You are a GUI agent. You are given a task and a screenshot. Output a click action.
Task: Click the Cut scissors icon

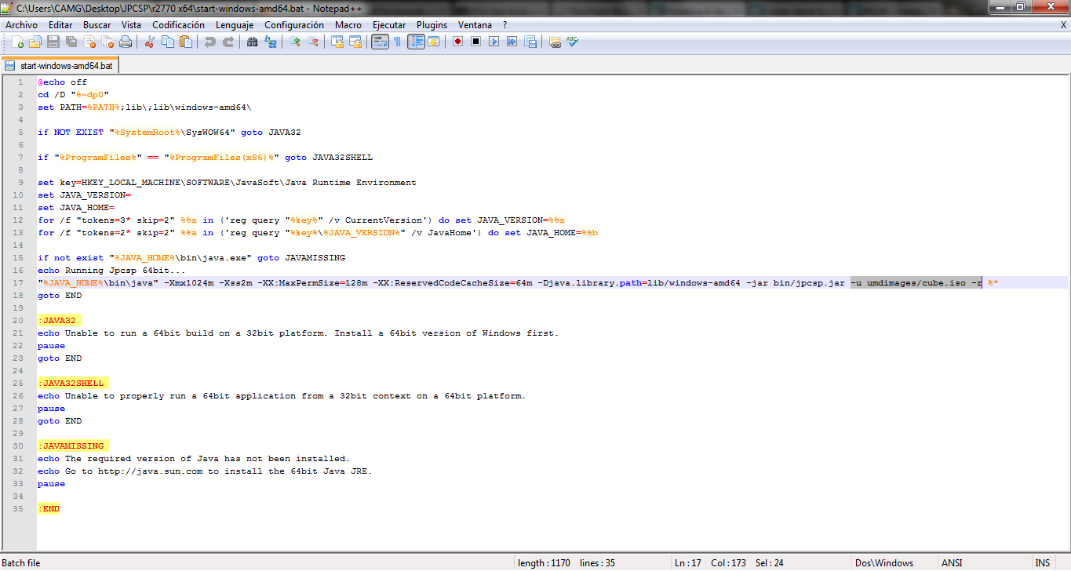tap(150, 42)
